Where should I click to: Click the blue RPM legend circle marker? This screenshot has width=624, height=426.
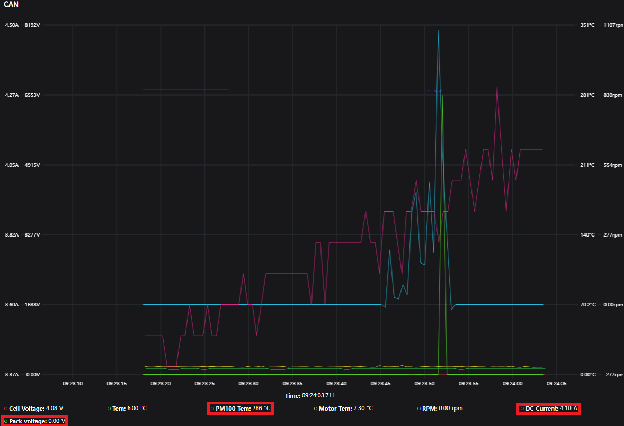[x=419, y=409]
